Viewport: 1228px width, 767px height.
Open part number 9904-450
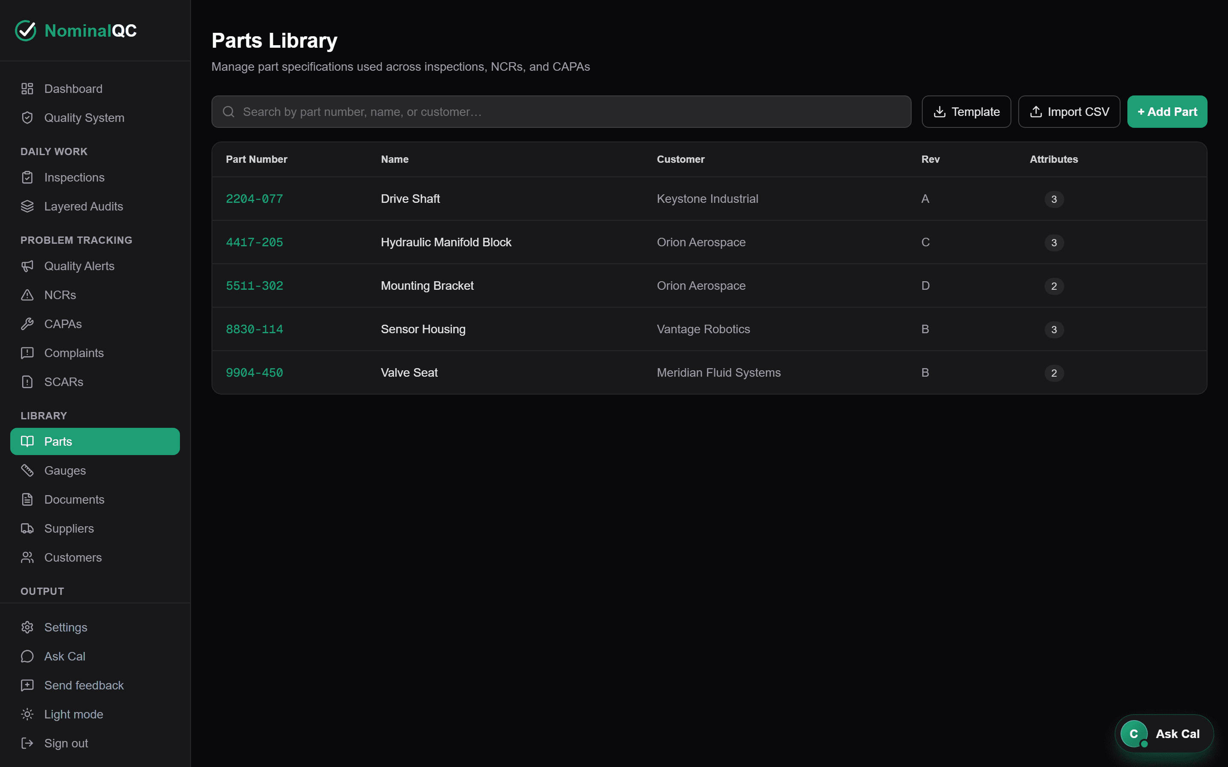(x=254, y=373)
